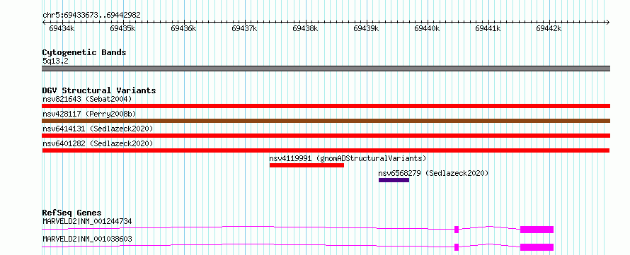Screen dimensions: 630x255
Task: Click the 69438k ruler tick label
Action: pyautogui.click(x=305, y=28)
